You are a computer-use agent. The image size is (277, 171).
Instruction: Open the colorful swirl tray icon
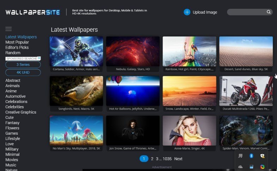click(262, 166)
